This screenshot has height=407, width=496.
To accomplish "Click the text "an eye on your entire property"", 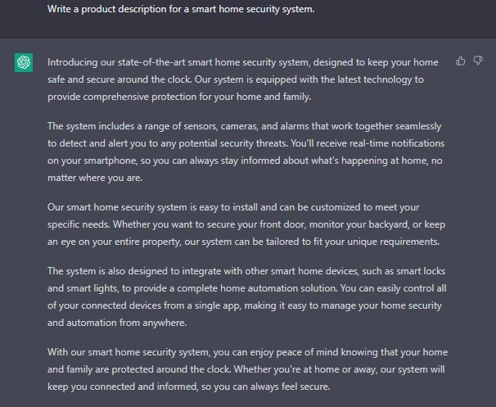I will 114,242.
